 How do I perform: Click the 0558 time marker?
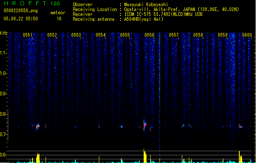[198, 35]
